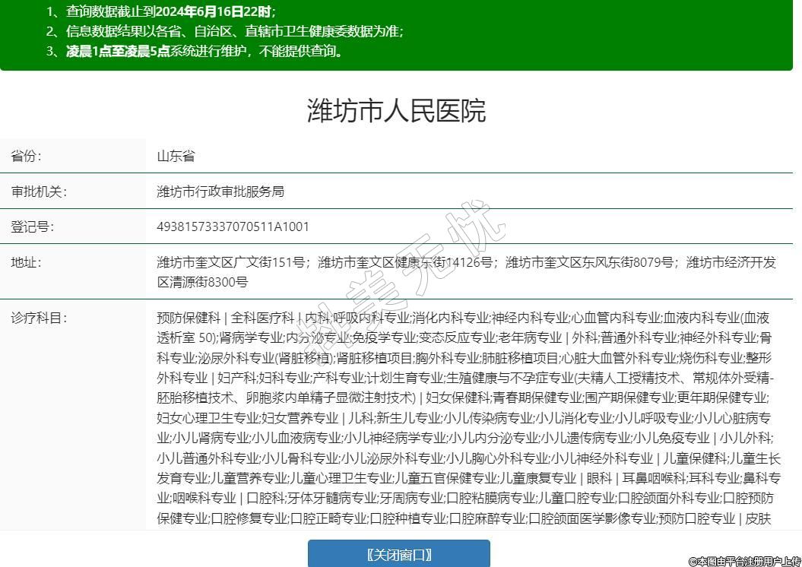The width and height of the screenshot is (802, 567).
Task: Click the 2024年6月16日22时 data cutoff notice
Action: point(161,11)
